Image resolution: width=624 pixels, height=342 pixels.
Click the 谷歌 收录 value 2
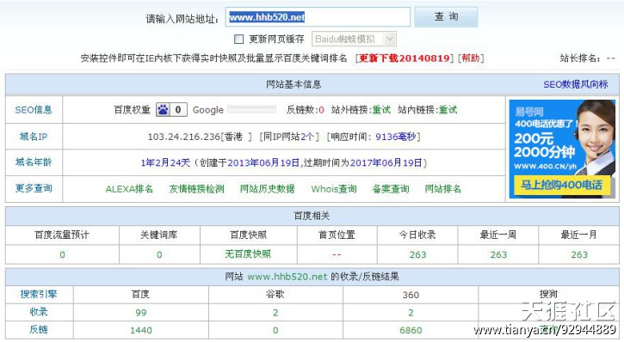[275, 313]
